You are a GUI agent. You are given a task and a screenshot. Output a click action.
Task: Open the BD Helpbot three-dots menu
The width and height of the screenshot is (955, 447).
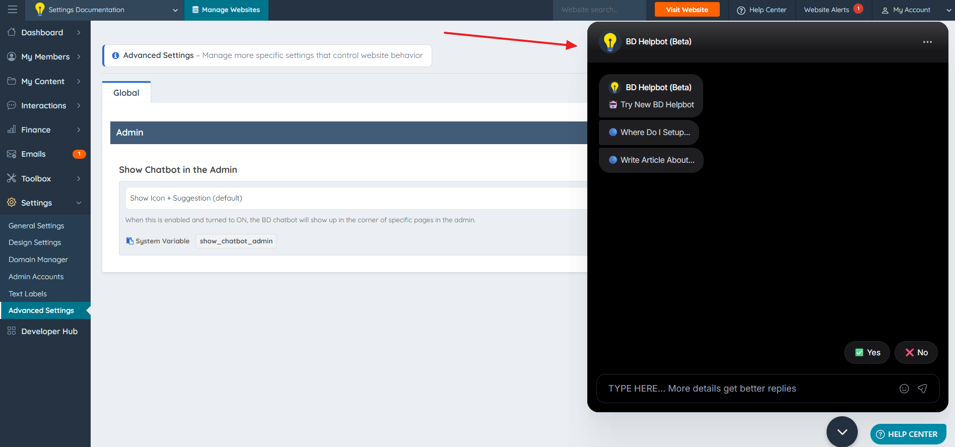tap(927, 42)
